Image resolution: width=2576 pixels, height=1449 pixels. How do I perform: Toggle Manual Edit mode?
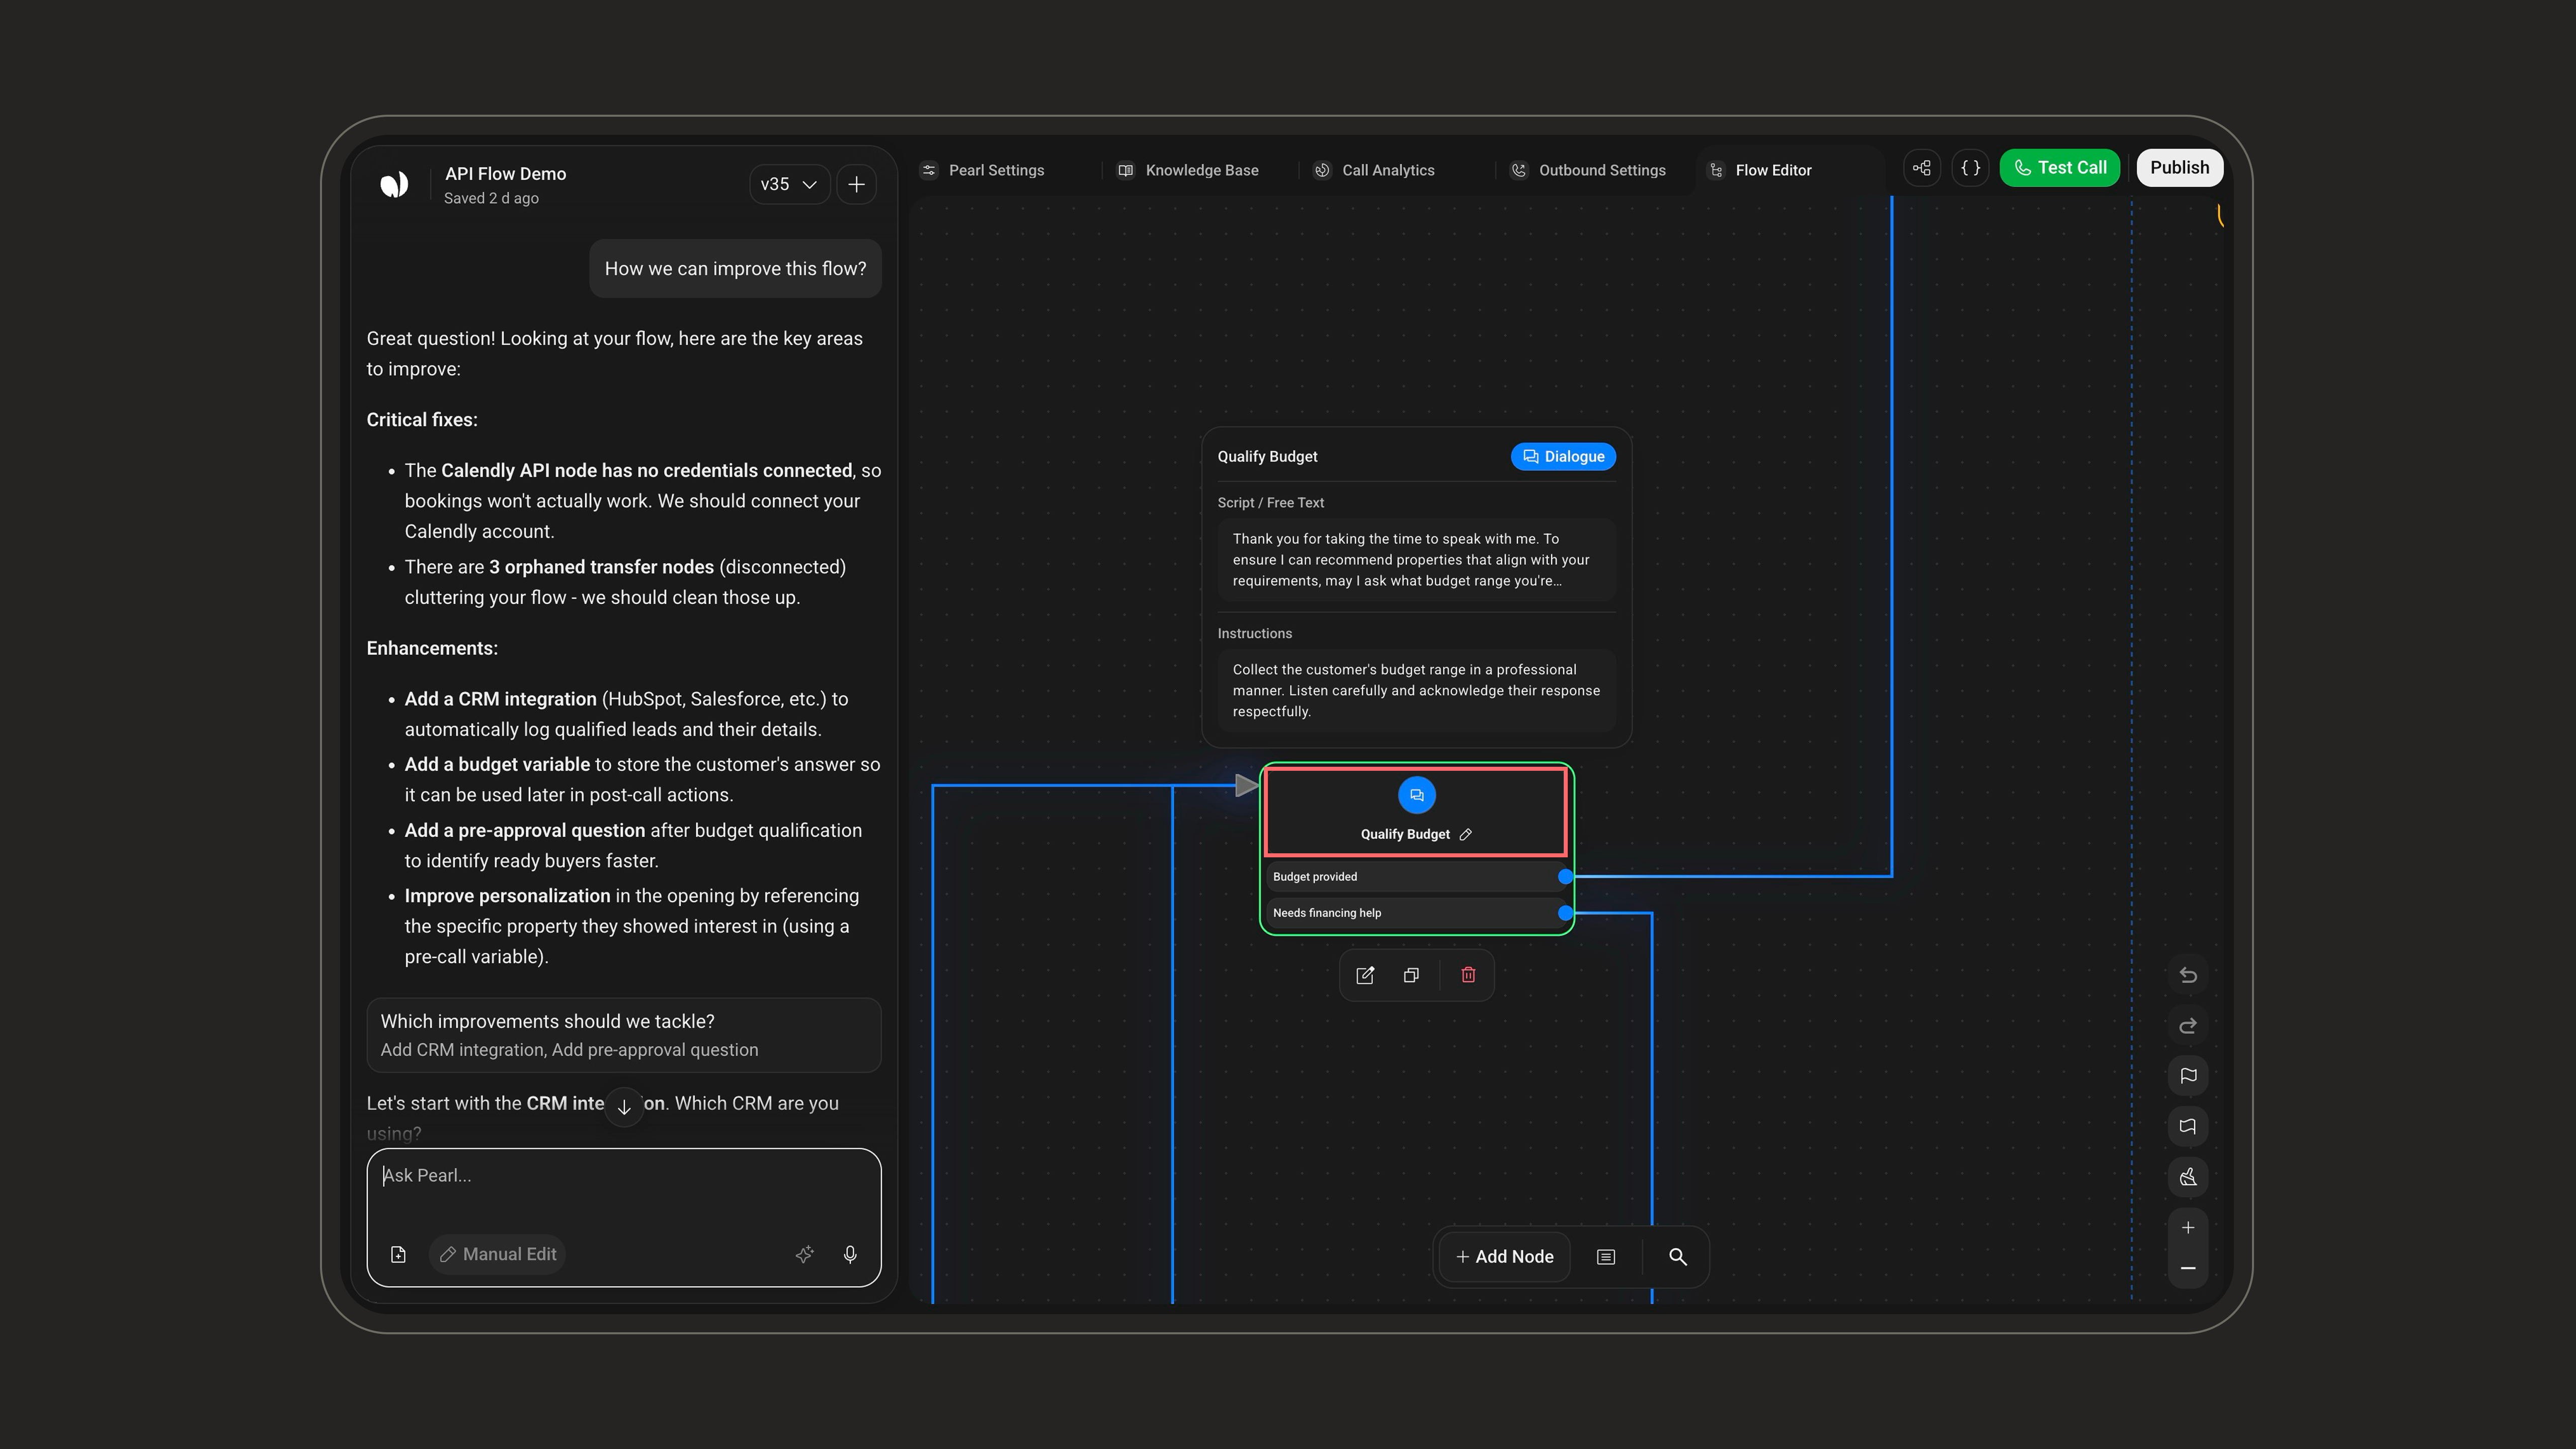coord(498,1254)
